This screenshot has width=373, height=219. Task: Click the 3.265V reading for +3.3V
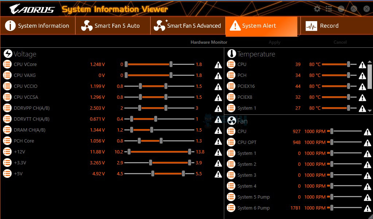tap(97, 163)
